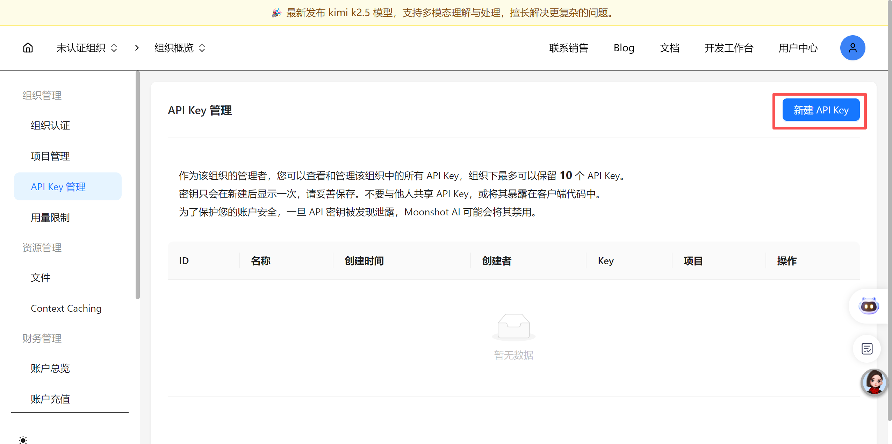The height and width of the screenshot is (444, 892).
Task: Open 项目管理 in the sidebar
Action: tap(50, 156)
